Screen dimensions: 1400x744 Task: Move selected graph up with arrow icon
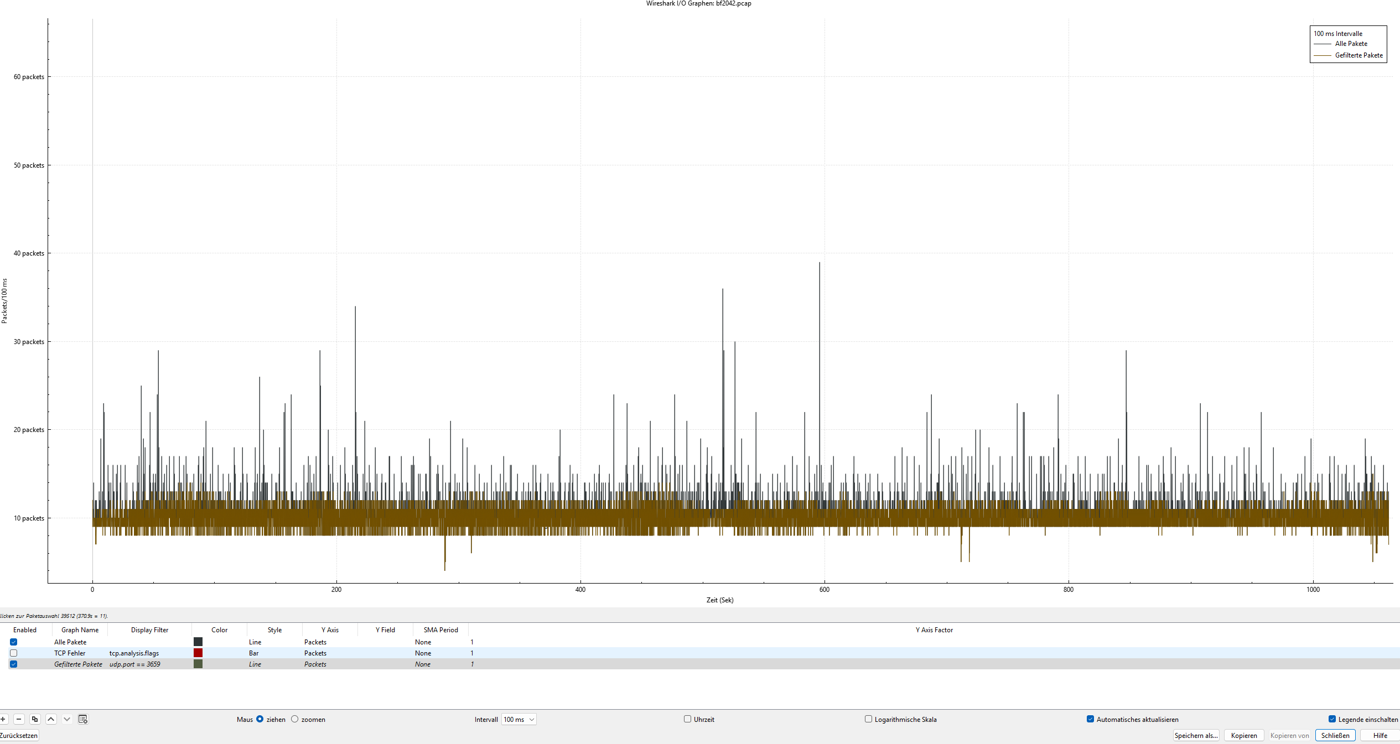51,719
